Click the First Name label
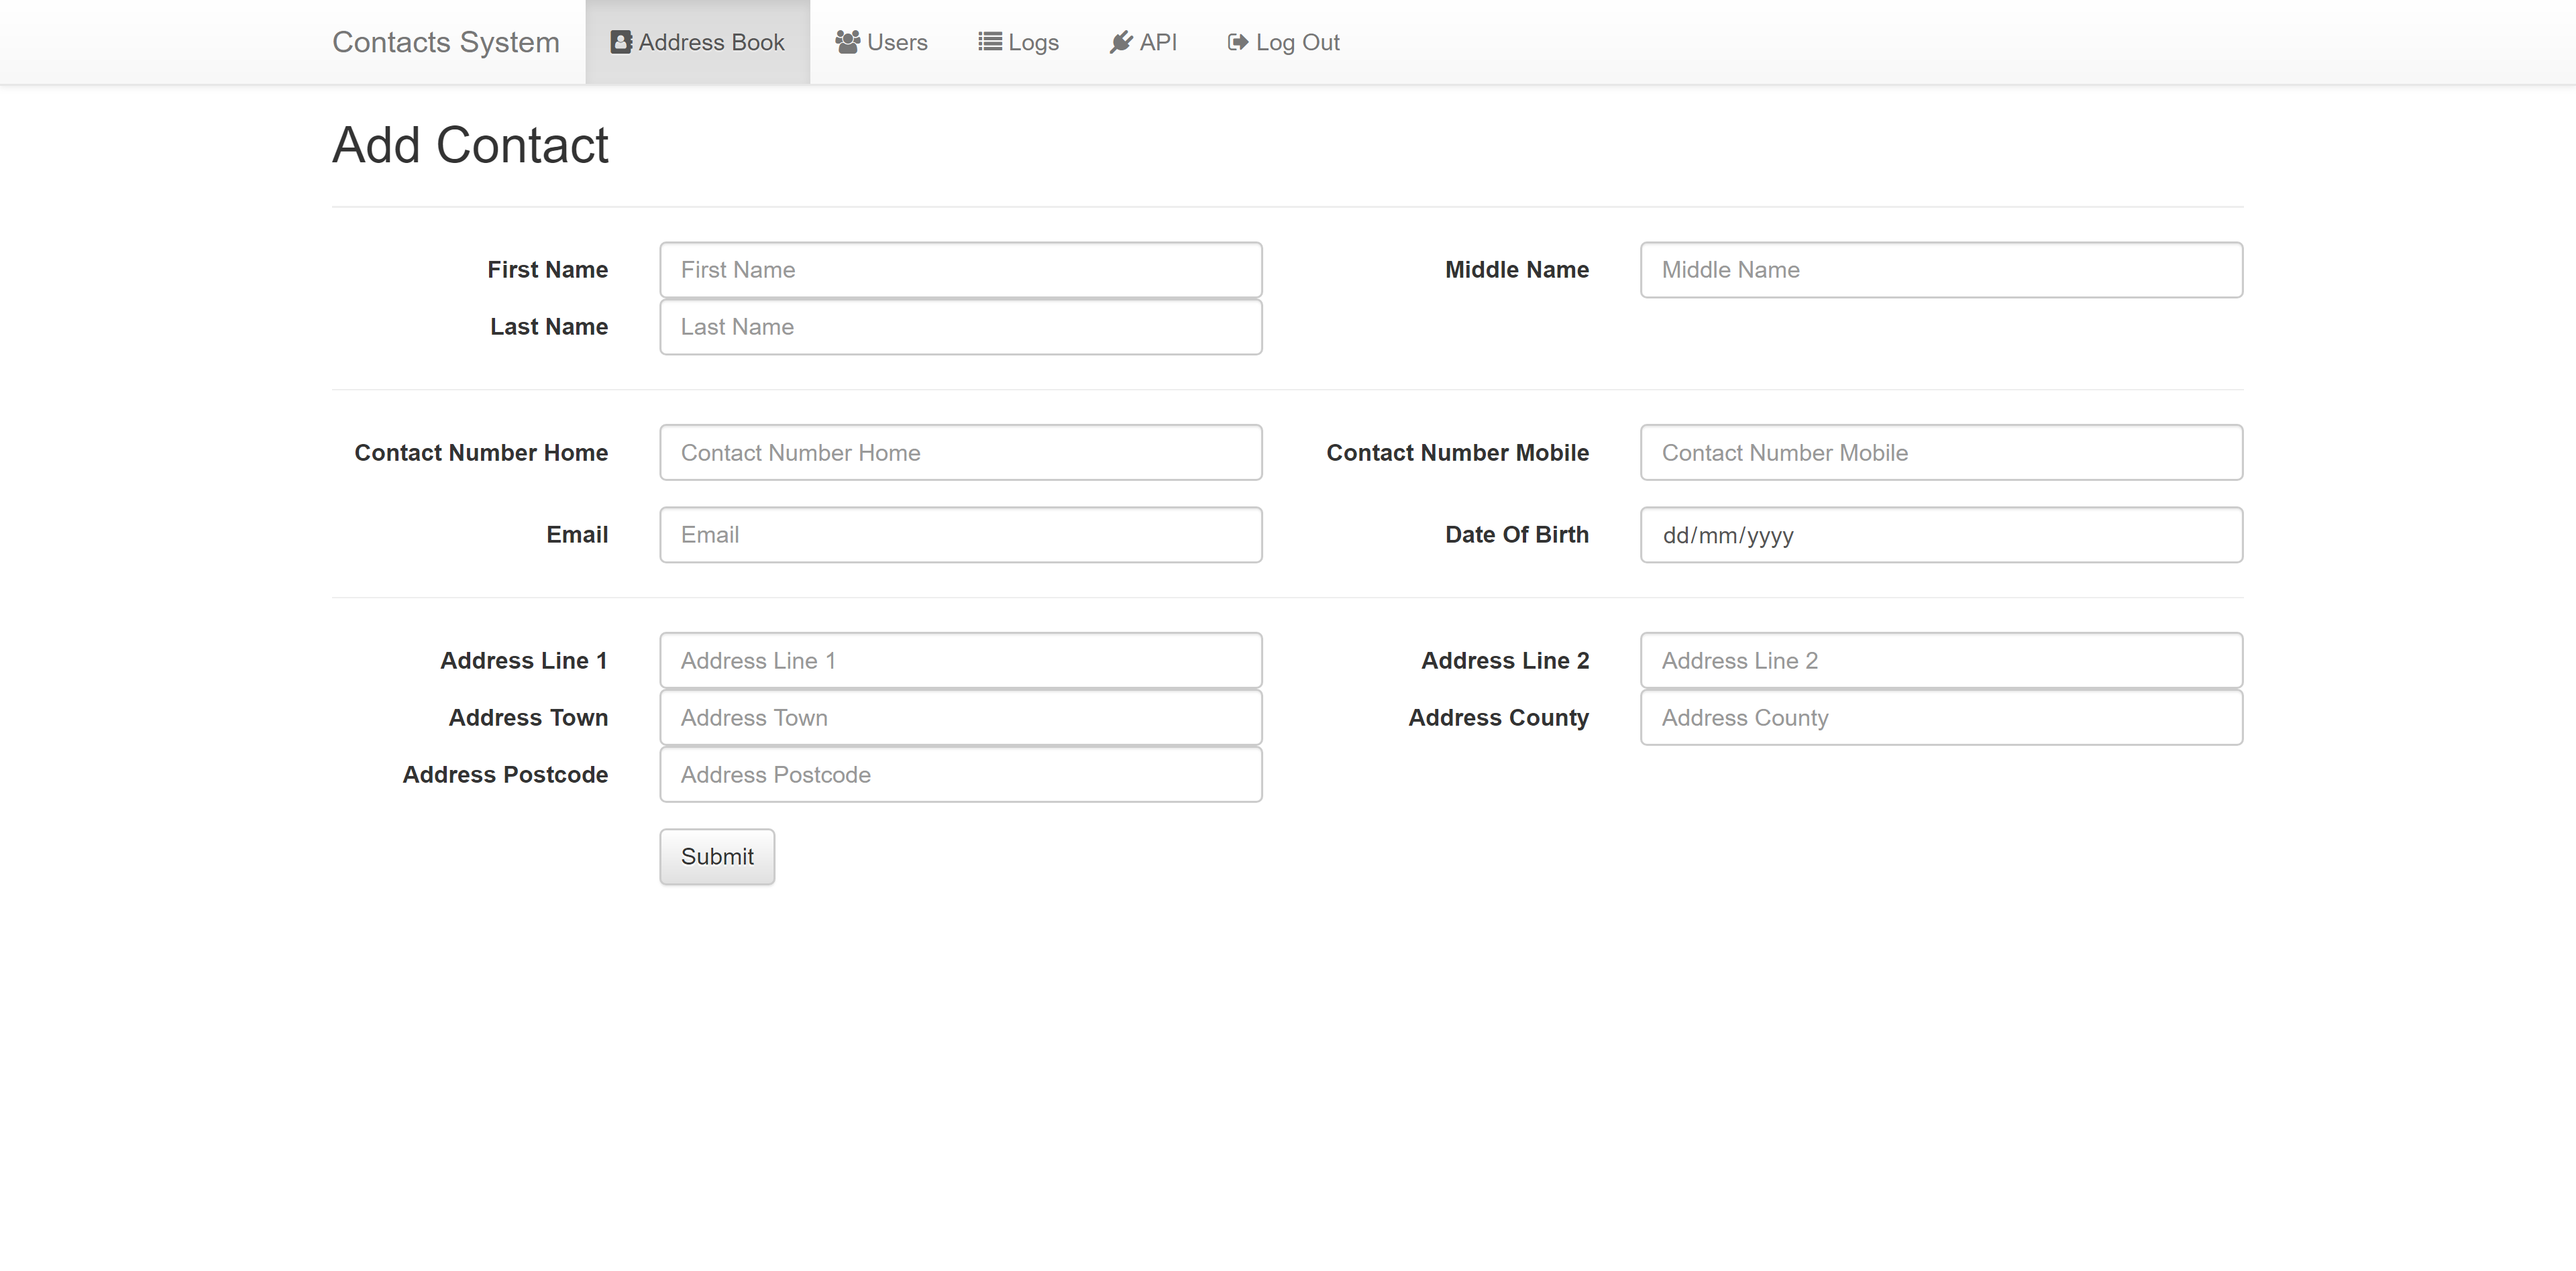 pos(548,270)
